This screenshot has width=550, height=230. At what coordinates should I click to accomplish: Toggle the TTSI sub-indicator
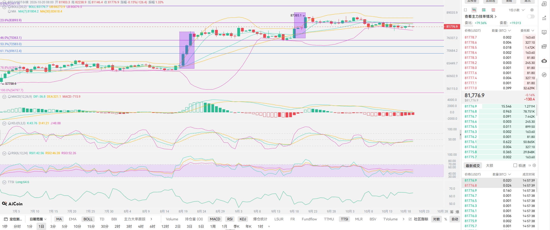[344, 219]
